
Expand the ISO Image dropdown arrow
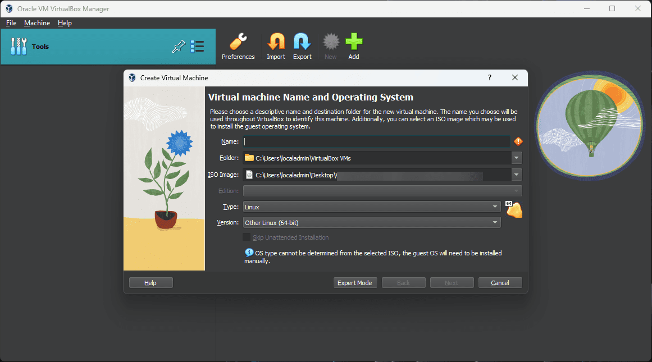[517, 175]
